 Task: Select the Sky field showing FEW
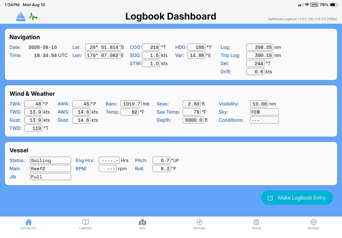point(264,112)
